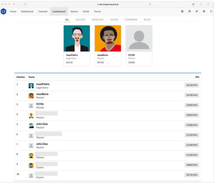Click the placeholder avatar in position 10 row

tap(31, 175)
